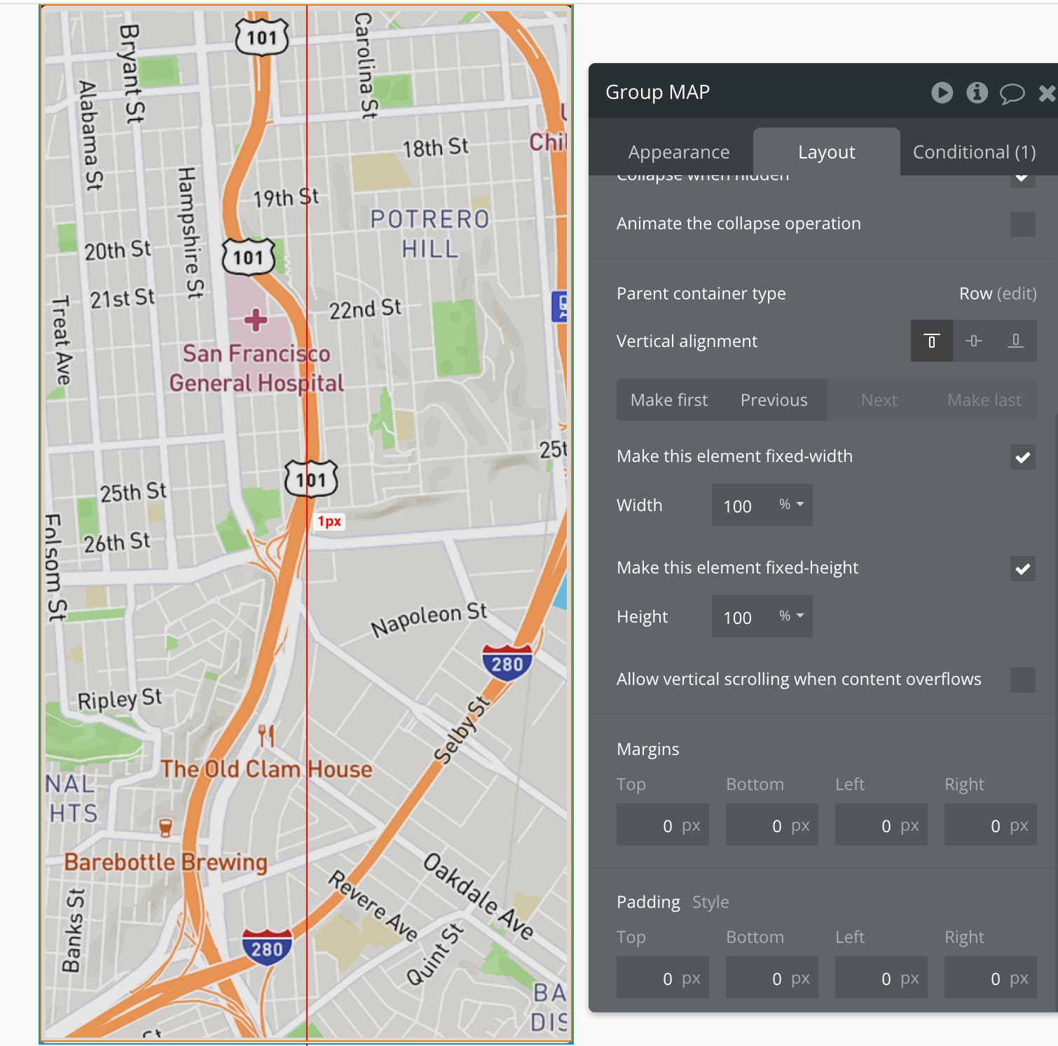Screen dimensions: 1058x1046
Task: Select bottom vertical alignment icon
Action: click(1016, 341)
